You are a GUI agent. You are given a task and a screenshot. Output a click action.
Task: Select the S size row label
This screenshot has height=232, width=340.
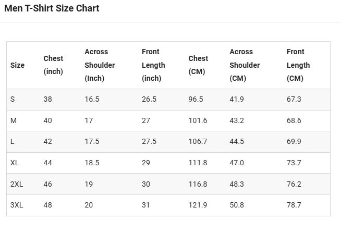pos(13,99)
